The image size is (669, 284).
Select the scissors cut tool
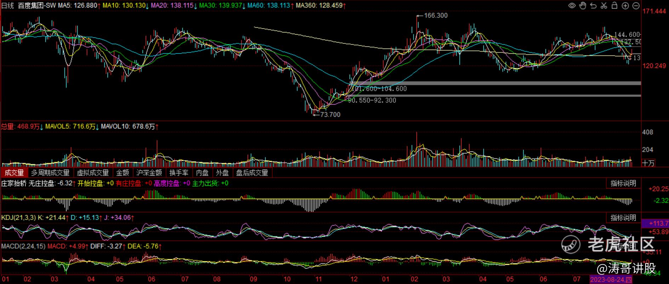point(604,6)
